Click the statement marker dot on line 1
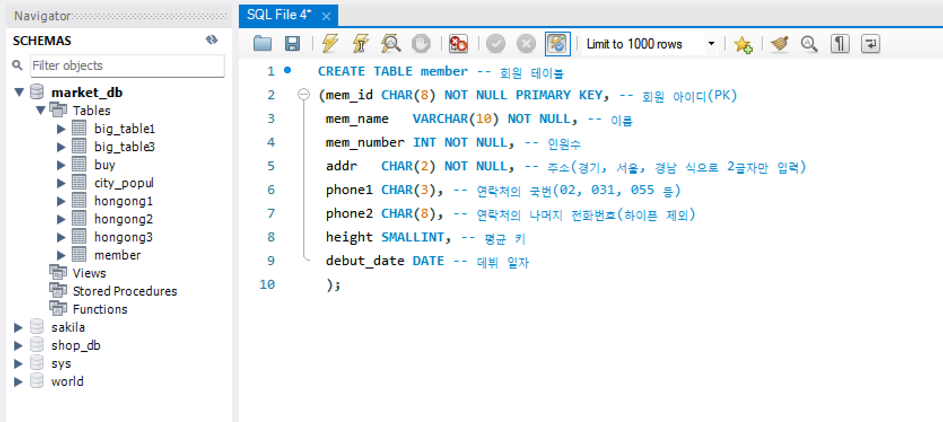 287,70
